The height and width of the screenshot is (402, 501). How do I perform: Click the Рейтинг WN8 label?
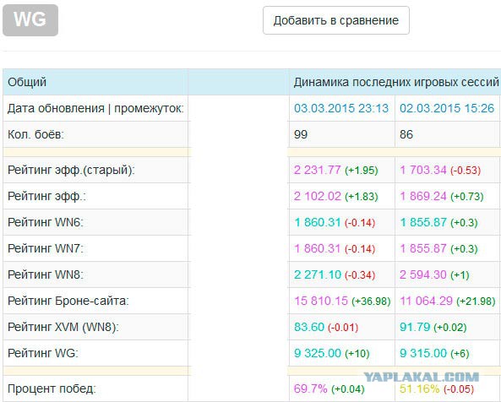[x=46, y=274]
